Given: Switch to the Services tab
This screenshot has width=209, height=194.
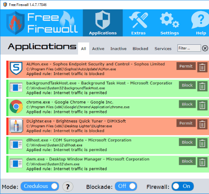Looking at the screenshot, I should 163,48.
